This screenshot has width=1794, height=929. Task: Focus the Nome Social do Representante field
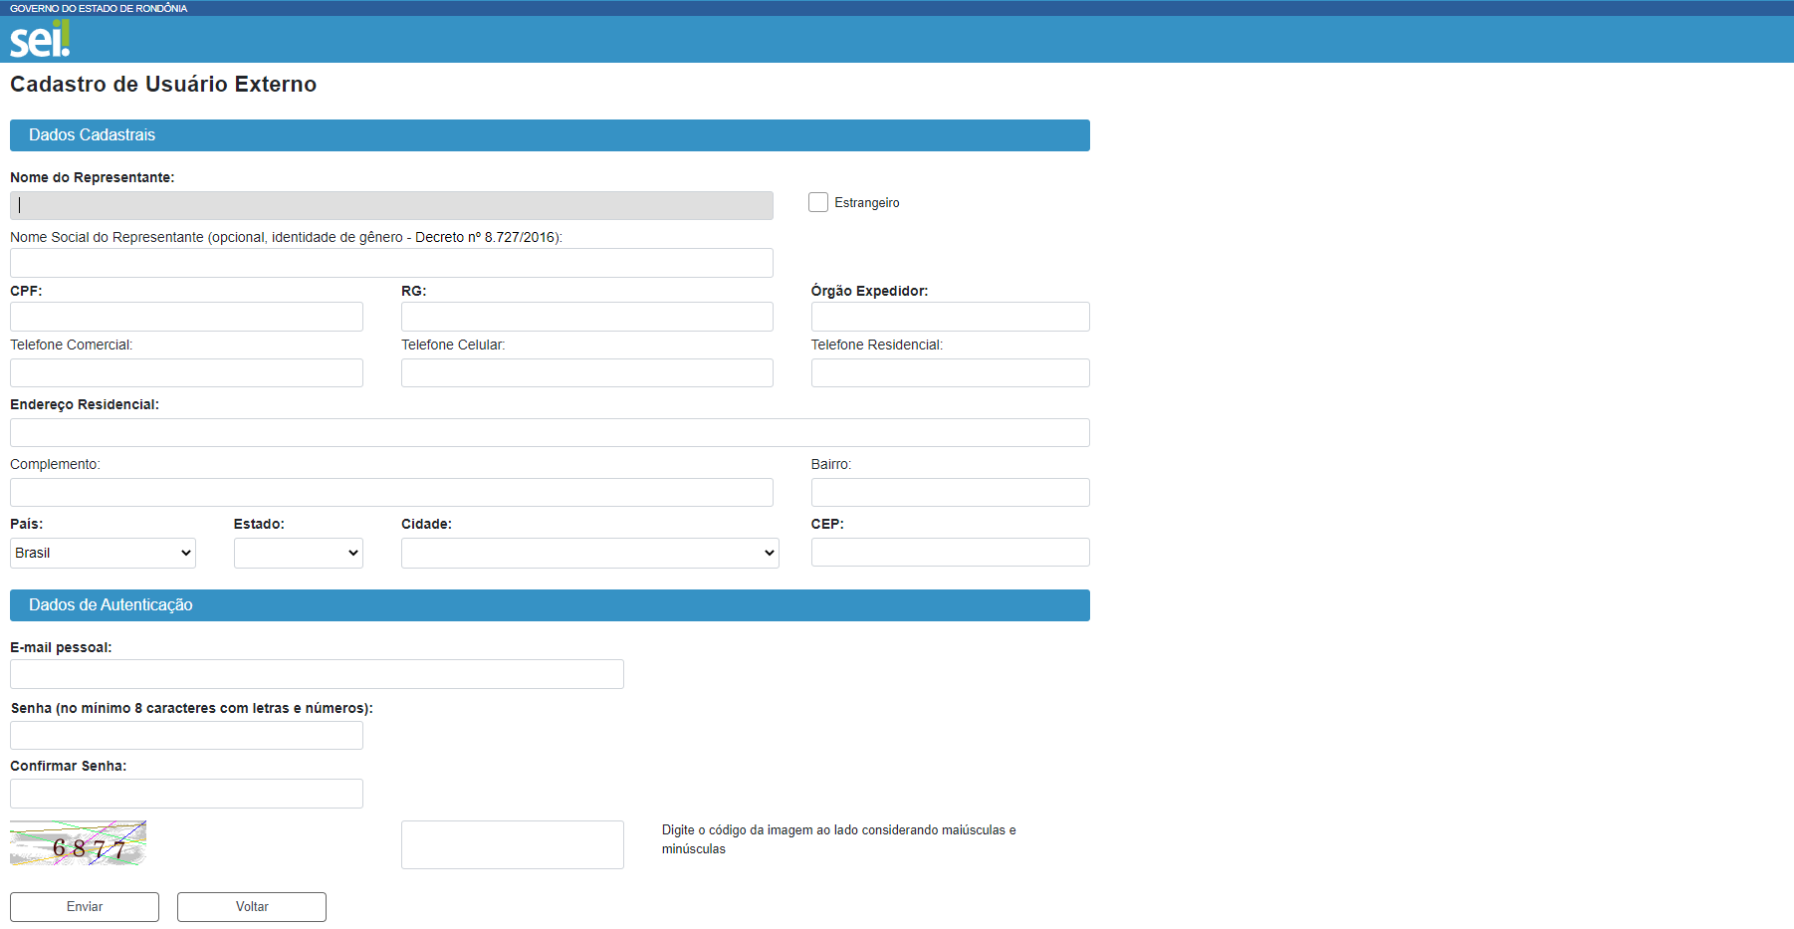390,262
